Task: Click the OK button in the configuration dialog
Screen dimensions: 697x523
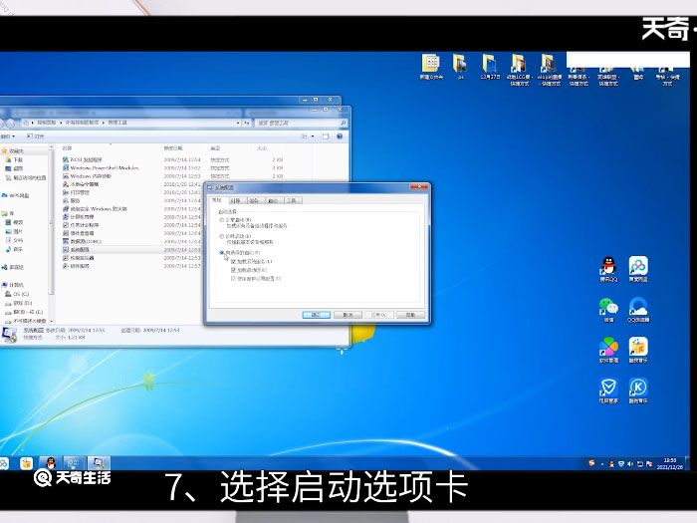Action: point(316,315)
